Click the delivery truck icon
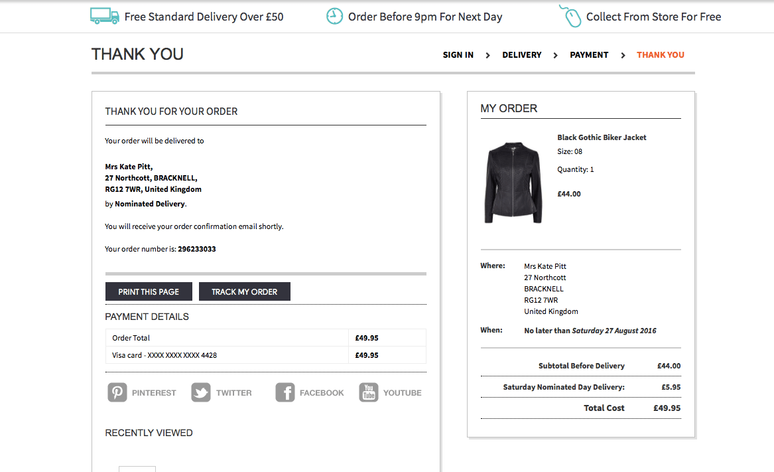The height and width of the screenshot is (472, 774). point(104,16)
